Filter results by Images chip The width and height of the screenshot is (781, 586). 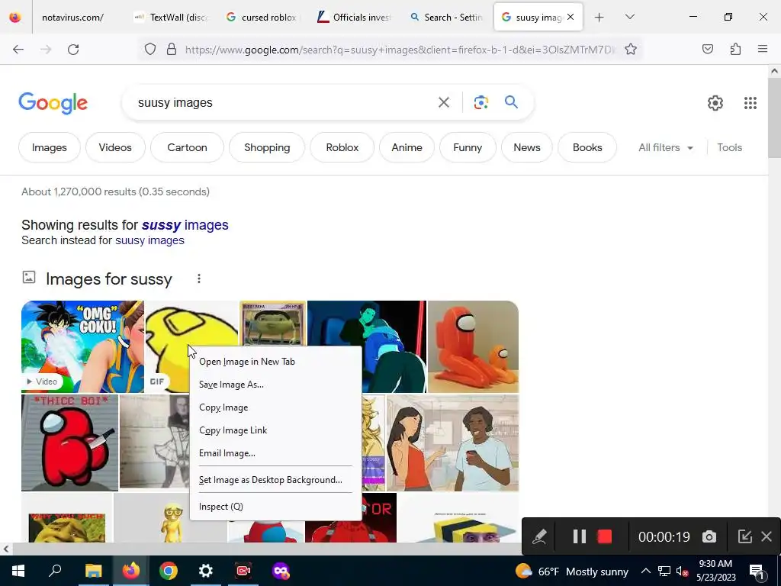click(50, 147)
